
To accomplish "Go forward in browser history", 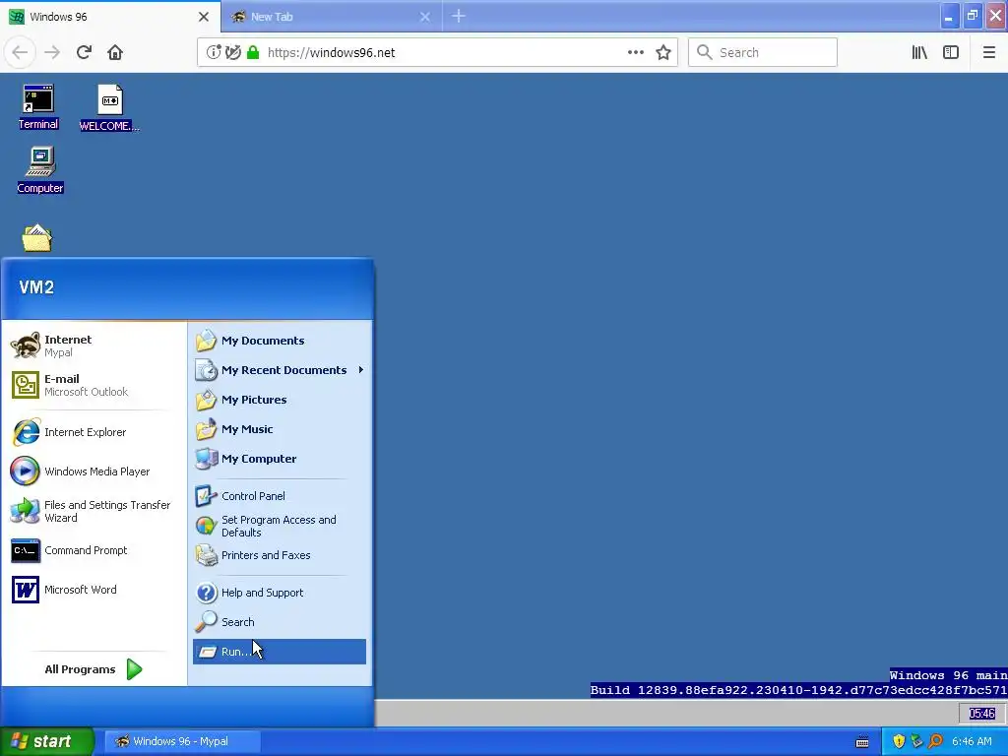I will (52, 52).
